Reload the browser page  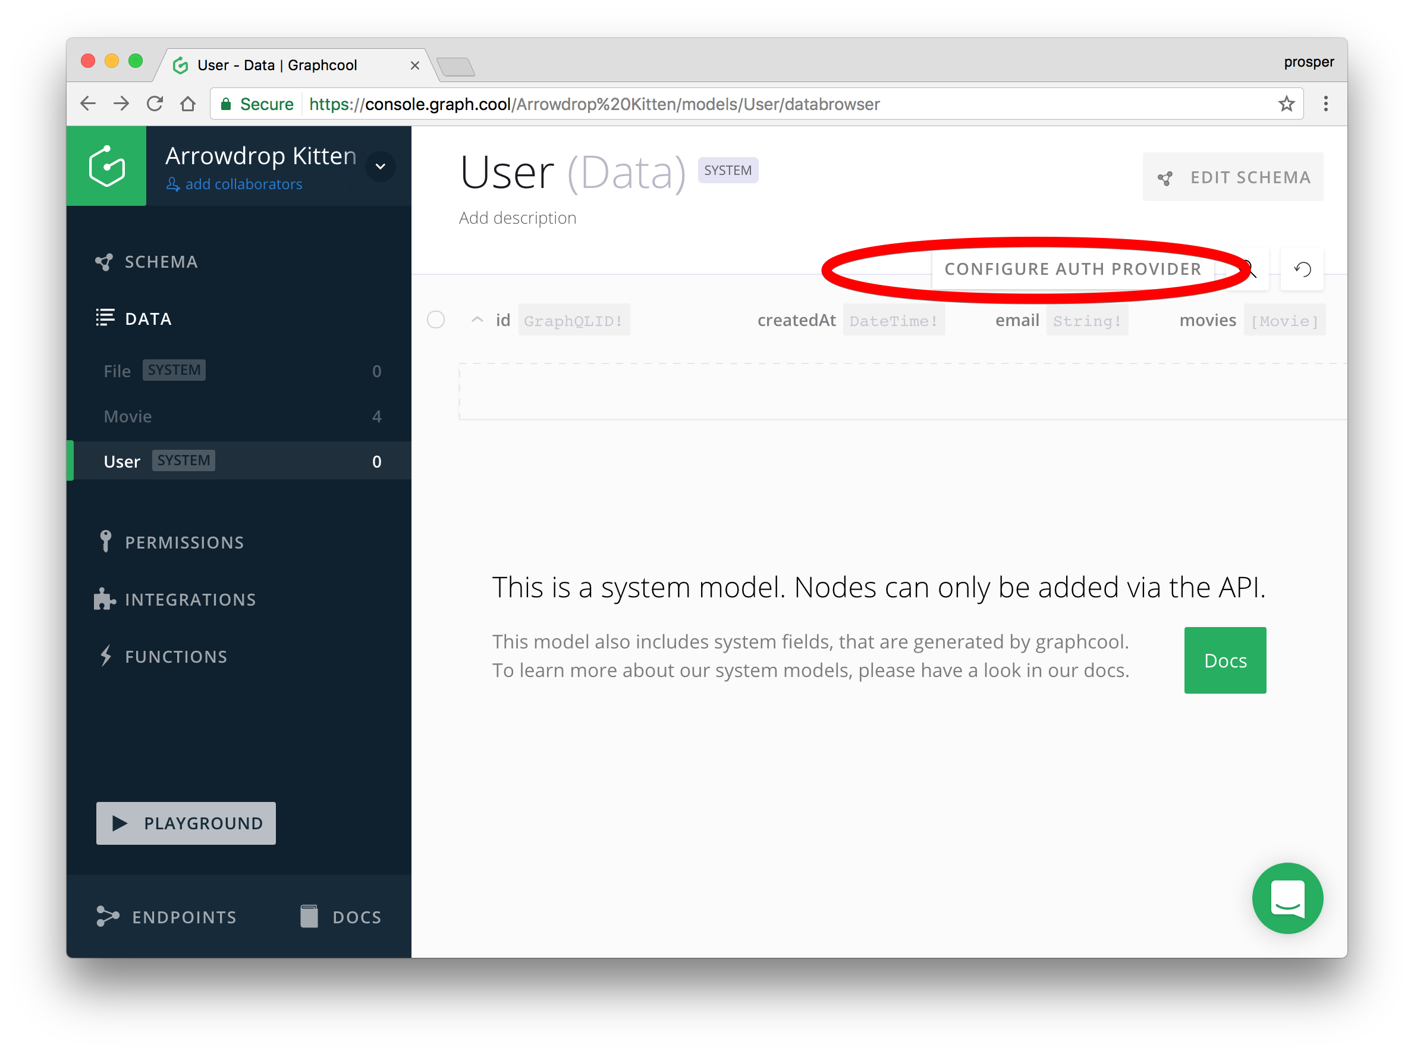(x=155, y=104)
